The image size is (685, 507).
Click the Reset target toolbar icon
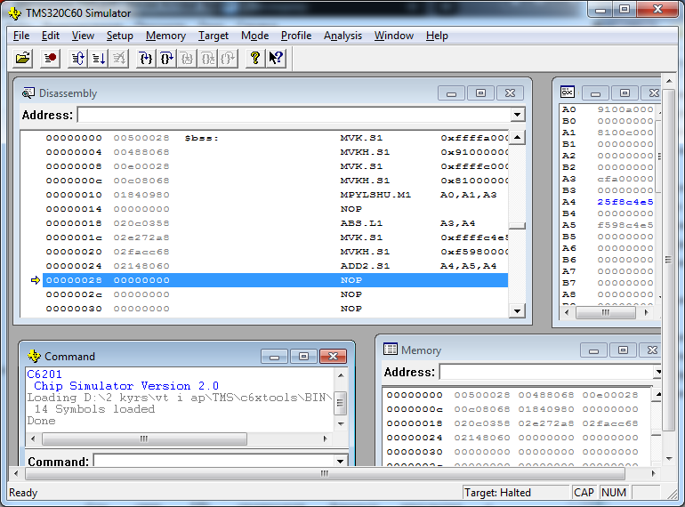point(77,58)
